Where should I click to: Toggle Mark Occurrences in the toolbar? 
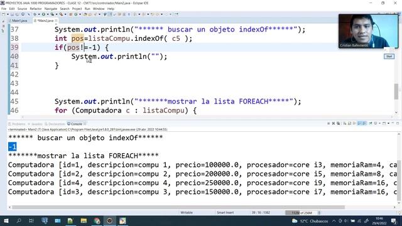coord(110,14)
